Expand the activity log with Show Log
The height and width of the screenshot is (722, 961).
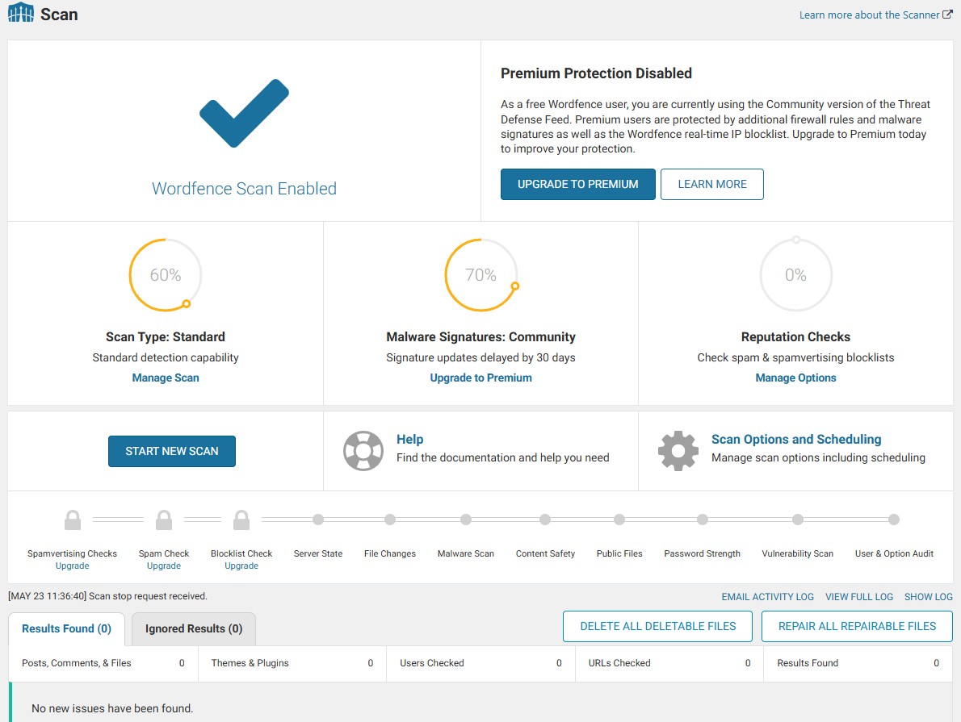point(928,597)
